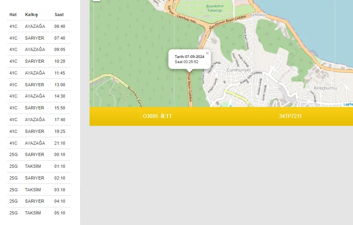
Task: Click the 34TP7211 plate label
Action: click(x=290, y=116)
